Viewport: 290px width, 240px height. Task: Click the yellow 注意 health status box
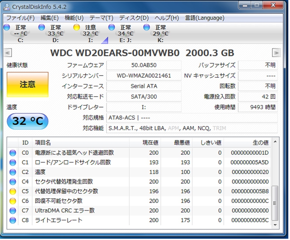click(x=27, y=84)
